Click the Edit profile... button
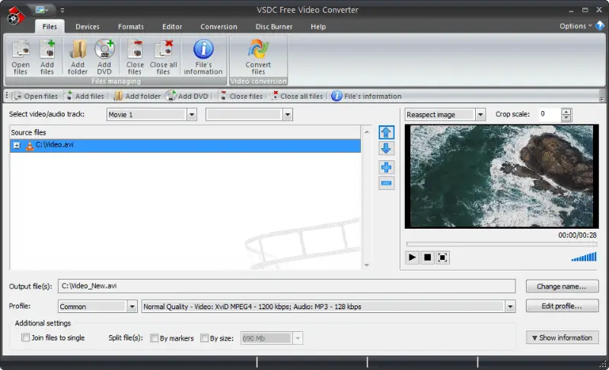609x370 pixels. (562, 305)
